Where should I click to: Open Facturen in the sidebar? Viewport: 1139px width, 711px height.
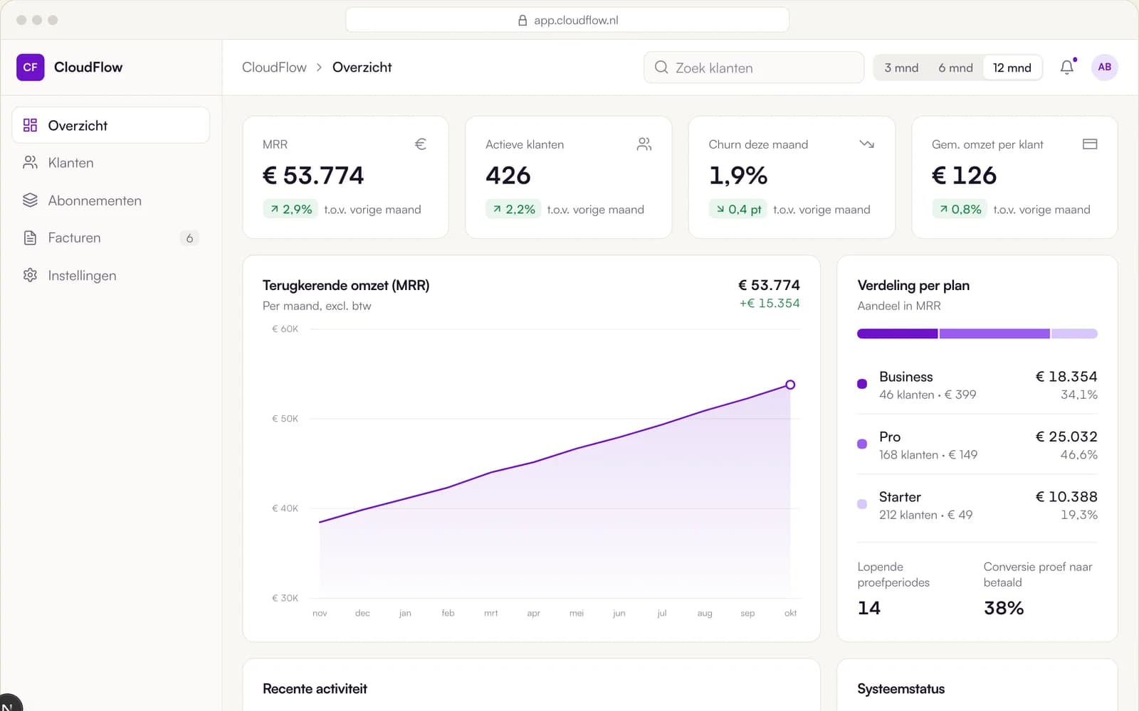(111, 237)
